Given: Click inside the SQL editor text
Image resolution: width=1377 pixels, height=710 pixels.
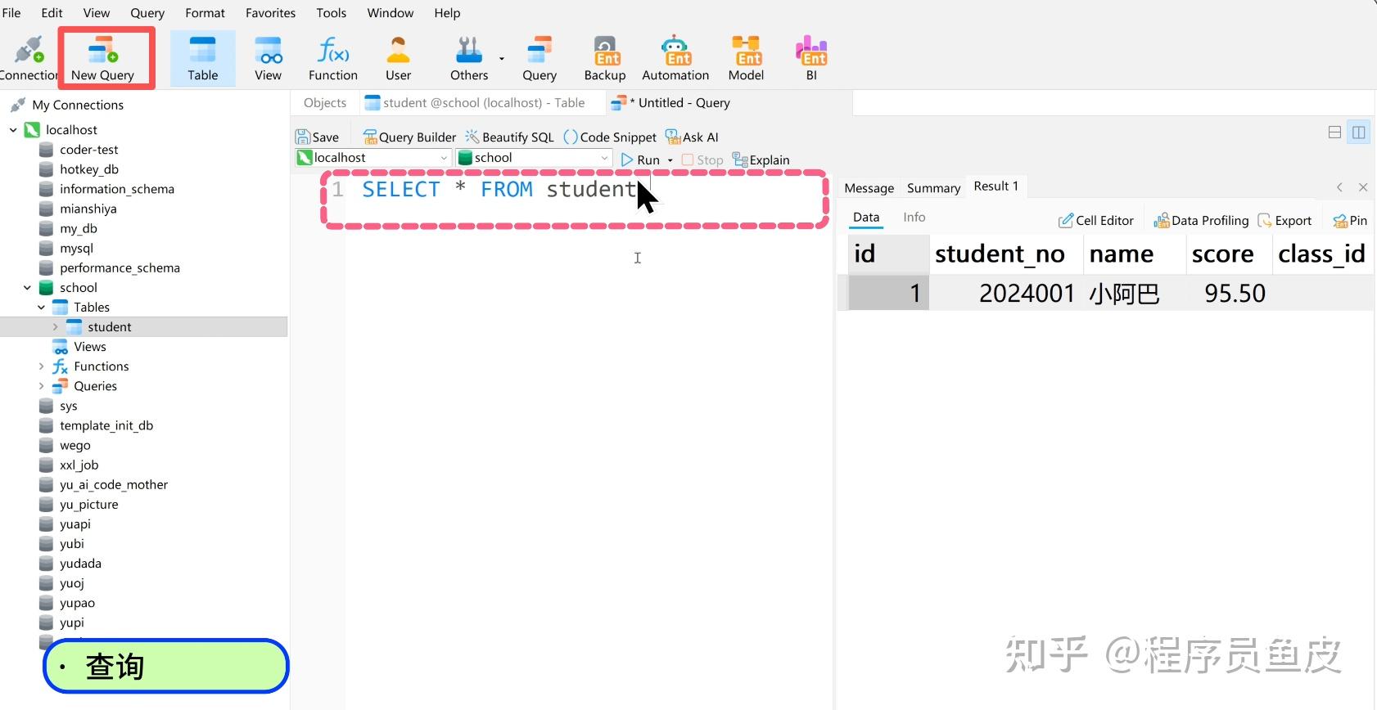Looking at the screenshot, I should pos(499,190).
